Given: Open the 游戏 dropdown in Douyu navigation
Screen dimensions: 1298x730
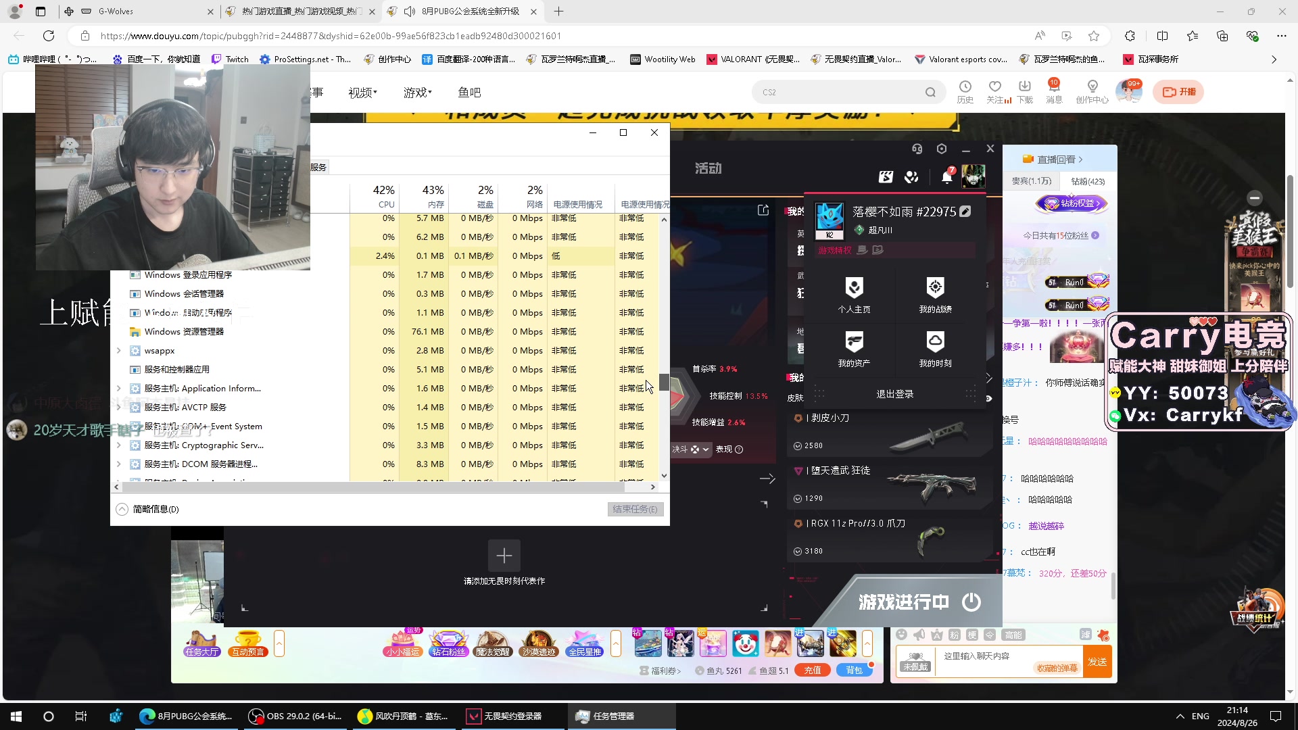Looking at the screenshot, I should pyautogui.click(x=417, y=93).
